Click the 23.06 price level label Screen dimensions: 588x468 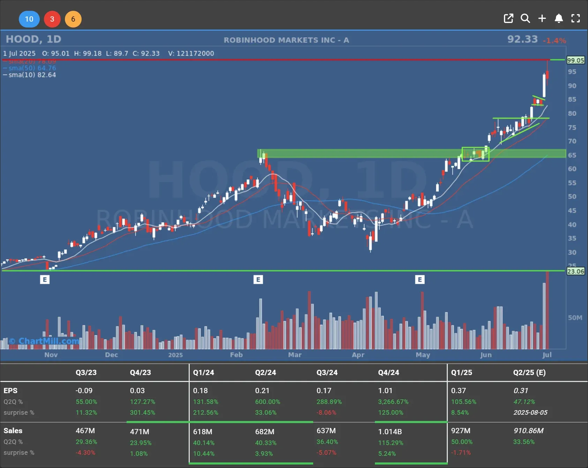pyautogui.click(x=575, y=271)
